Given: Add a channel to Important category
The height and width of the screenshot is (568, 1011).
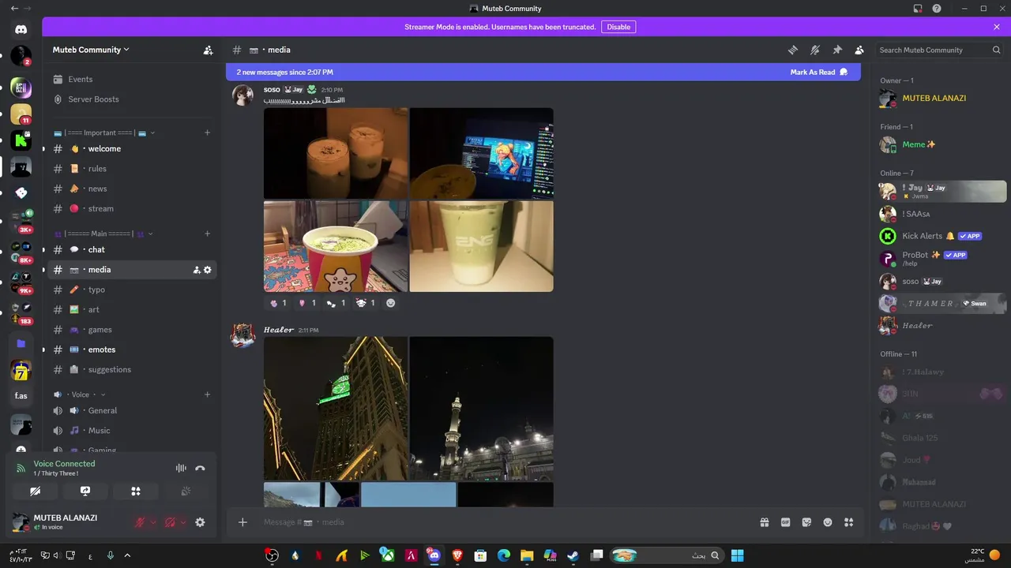Looking at the screenshot, I should tap(207, 133).
